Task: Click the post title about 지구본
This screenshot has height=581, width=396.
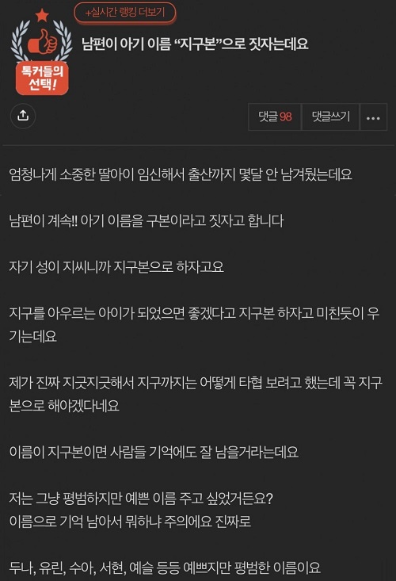Action: [x=195, y=44]
